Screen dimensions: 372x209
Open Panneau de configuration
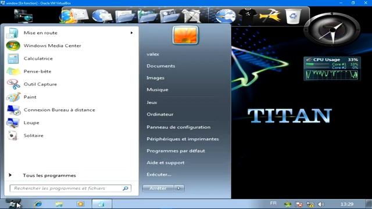178,127
